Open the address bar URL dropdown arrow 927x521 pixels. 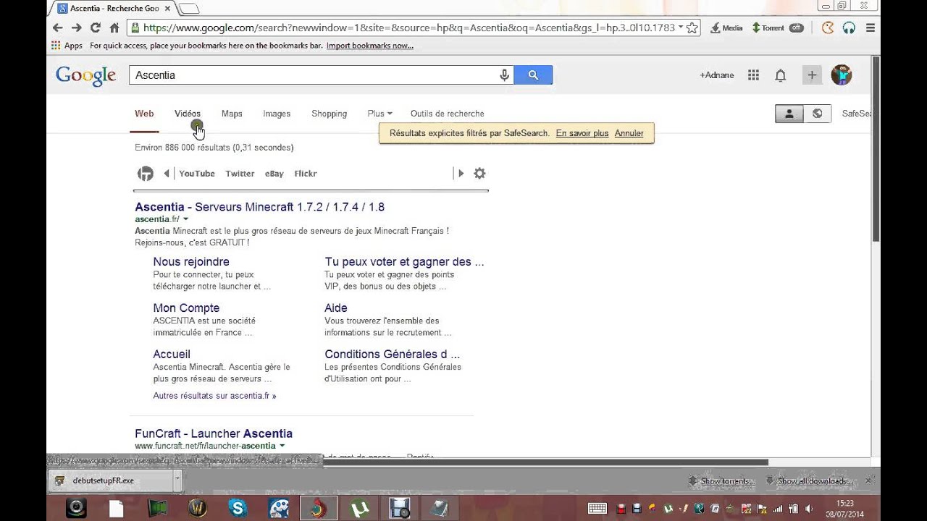[x=680, y=27]
